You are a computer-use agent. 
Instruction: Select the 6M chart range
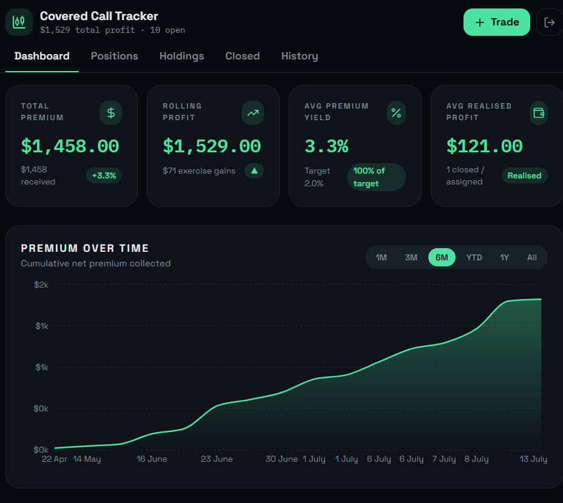442,257
